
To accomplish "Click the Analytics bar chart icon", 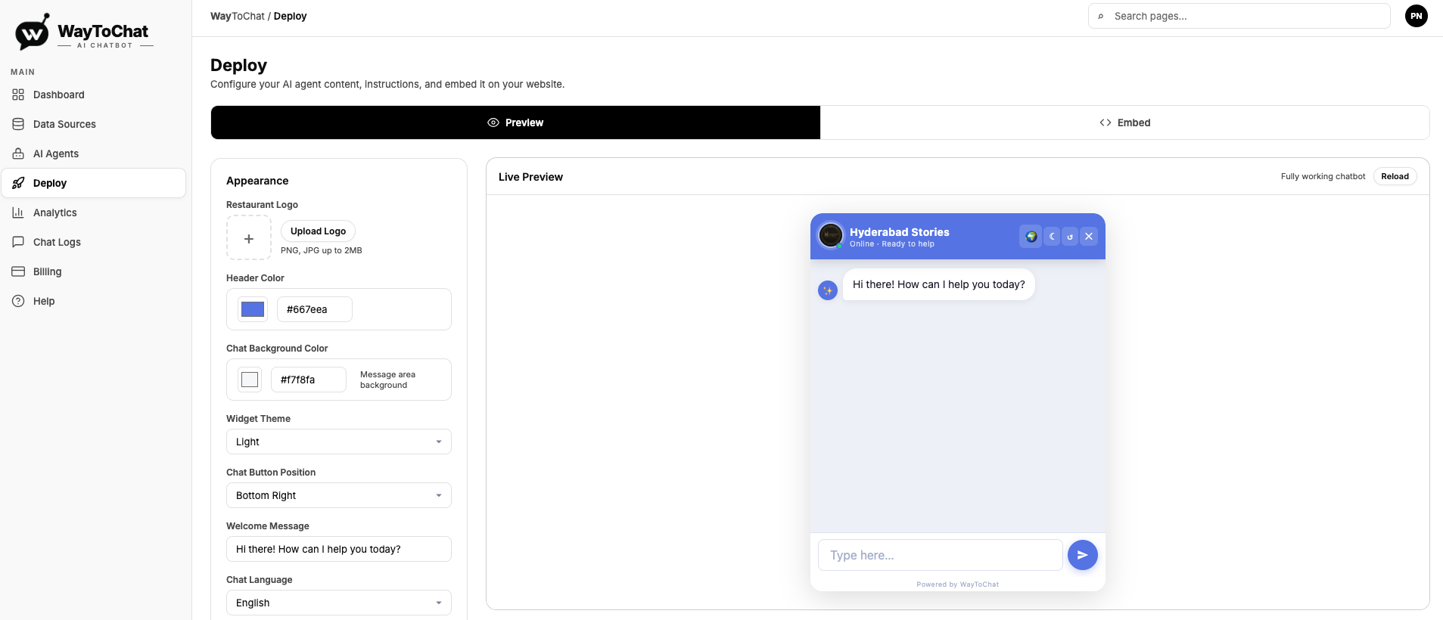I will [18, 212].
